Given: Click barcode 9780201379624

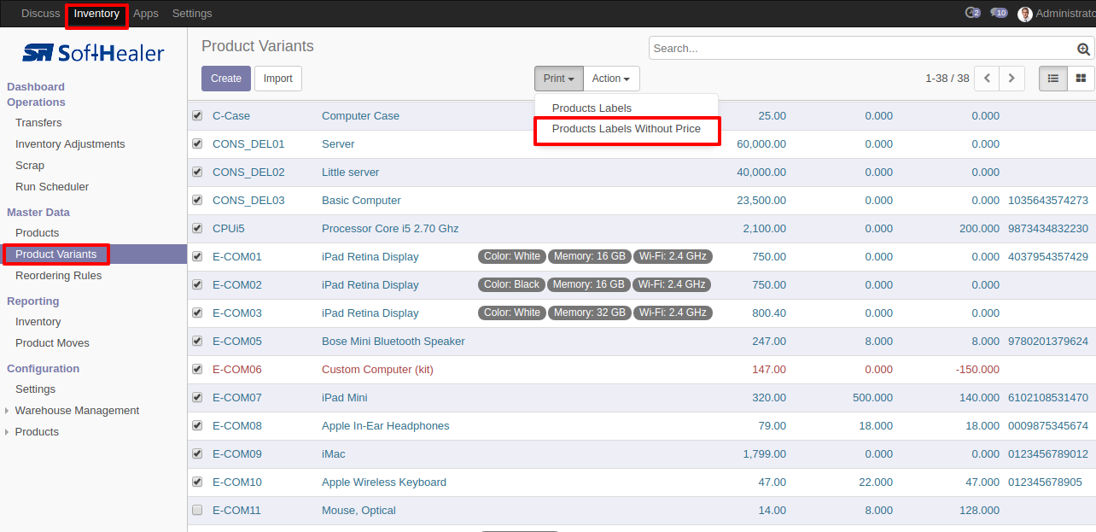Looking at the screenshot, I should pos(1048,342).
